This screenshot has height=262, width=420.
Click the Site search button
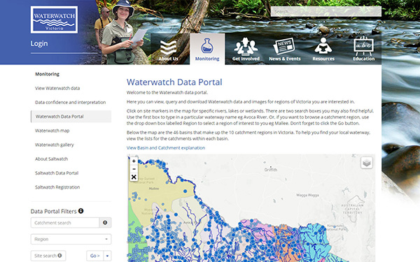[48, 256]
